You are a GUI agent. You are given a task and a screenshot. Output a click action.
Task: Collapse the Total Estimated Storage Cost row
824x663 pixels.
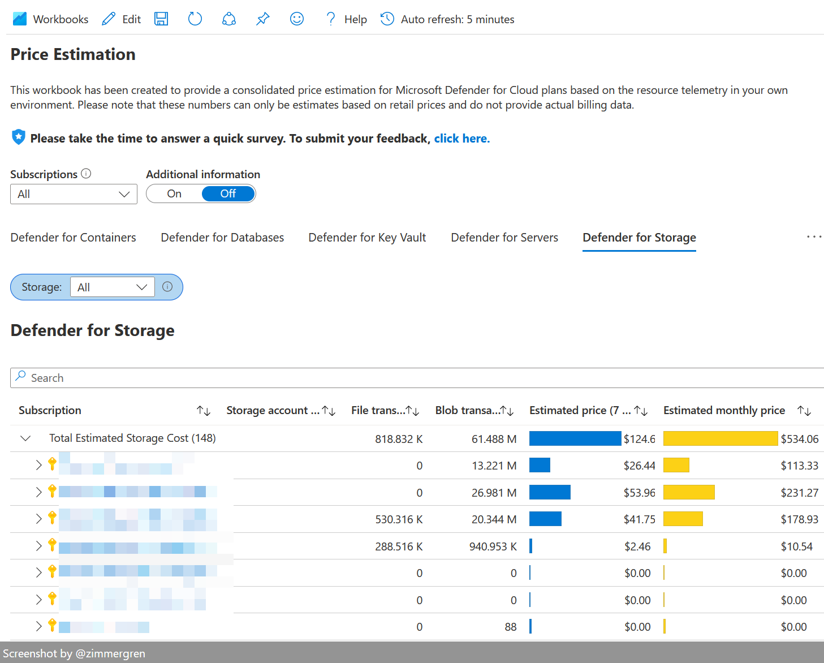click(x=25, y=438)
